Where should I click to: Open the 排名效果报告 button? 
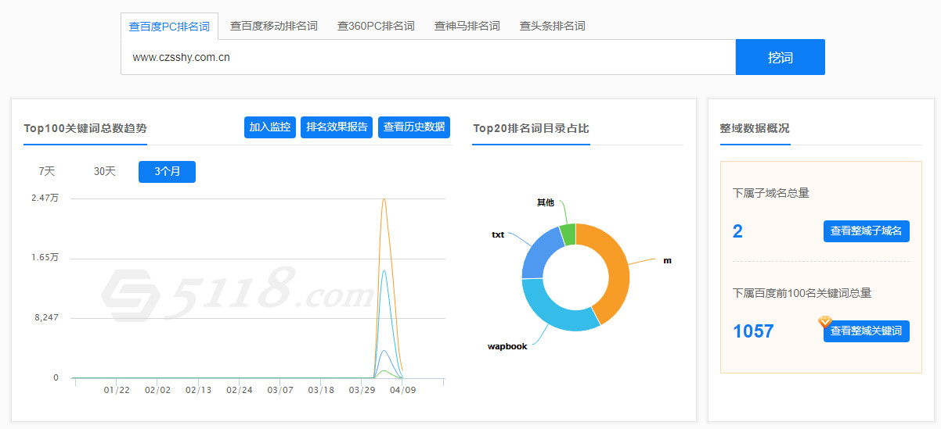(337, 127)
